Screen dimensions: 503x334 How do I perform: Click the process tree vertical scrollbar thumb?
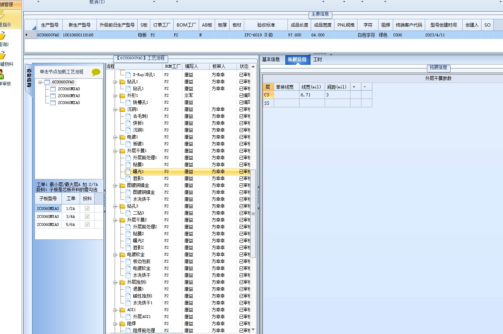pos(253,214)
